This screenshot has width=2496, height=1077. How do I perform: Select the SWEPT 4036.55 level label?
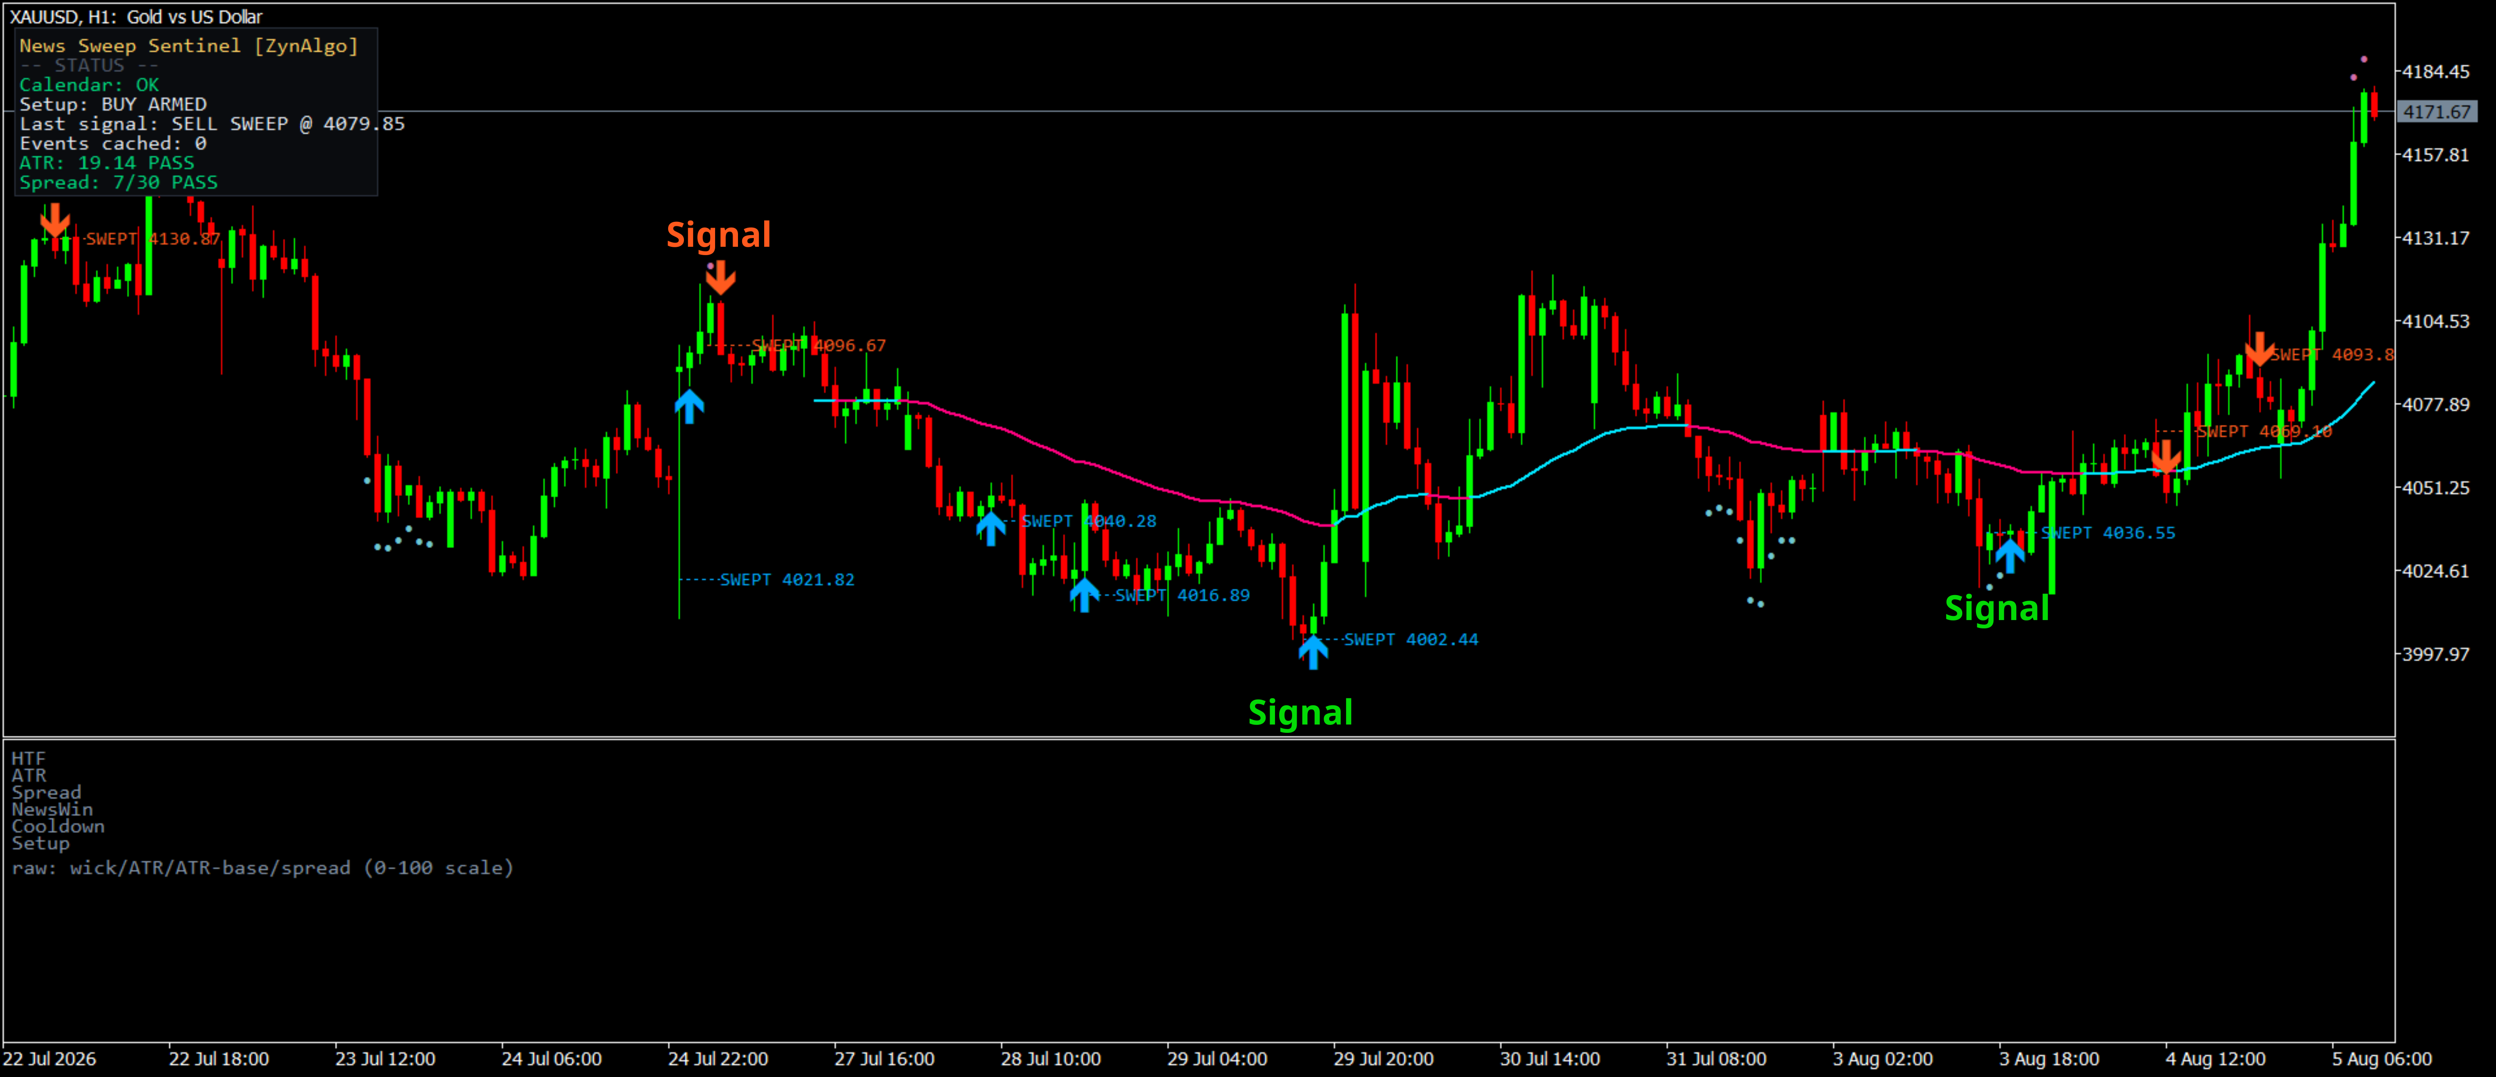pyautogui.click(x=2107, y=533)
